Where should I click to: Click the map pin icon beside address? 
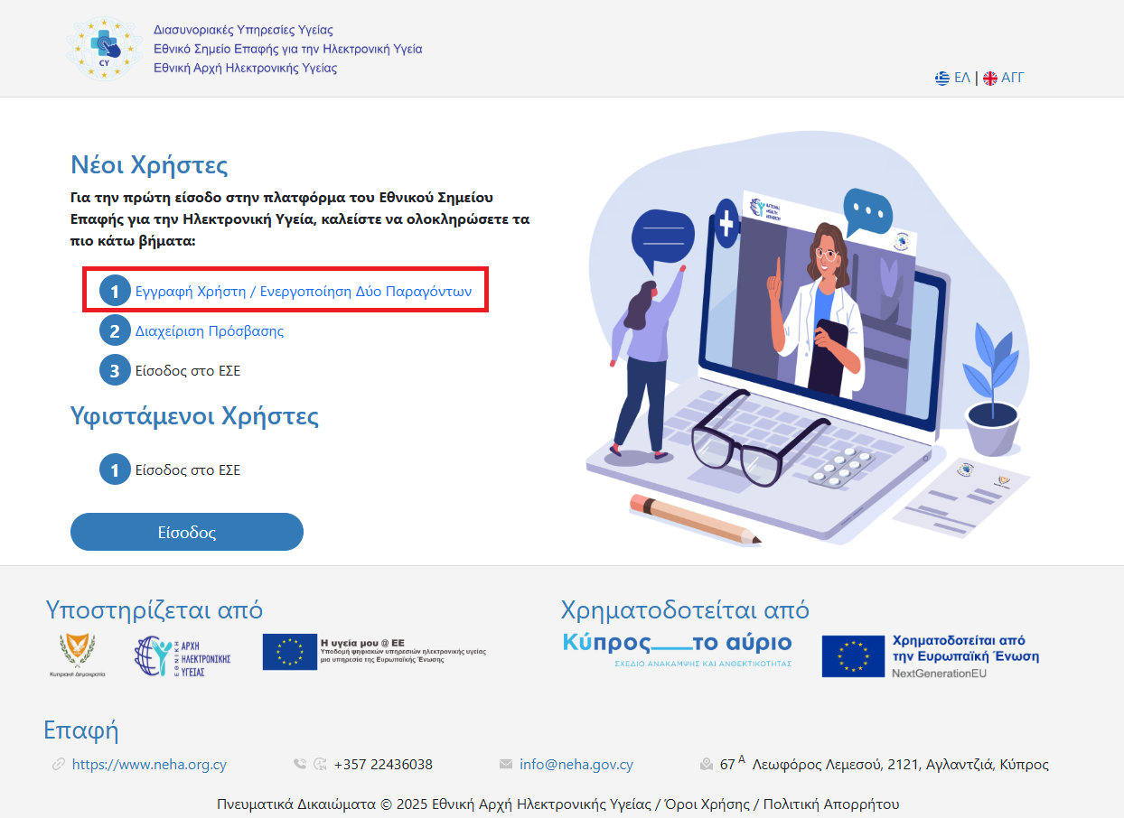point(707,765)
